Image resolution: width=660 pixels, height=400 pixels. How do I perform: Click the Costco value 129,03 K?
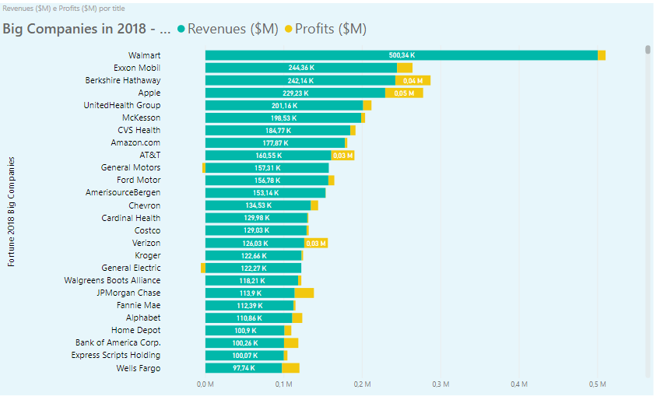[x=256, y=230]
